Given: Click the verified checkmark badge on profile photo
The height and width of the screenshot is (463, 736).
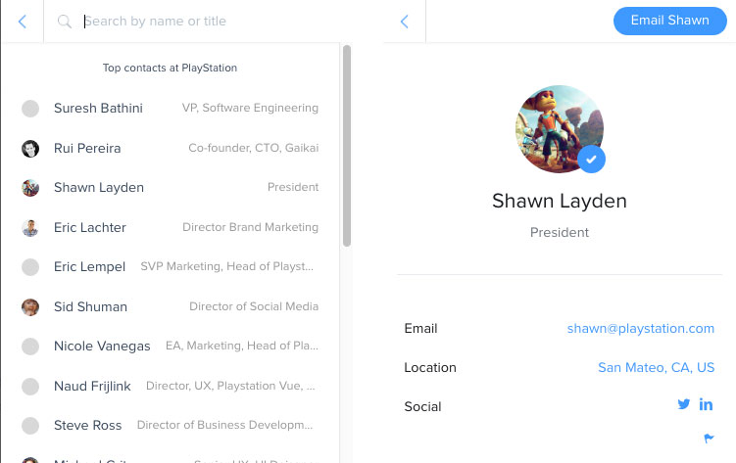Looking at the screenshot, I should 591,160.
